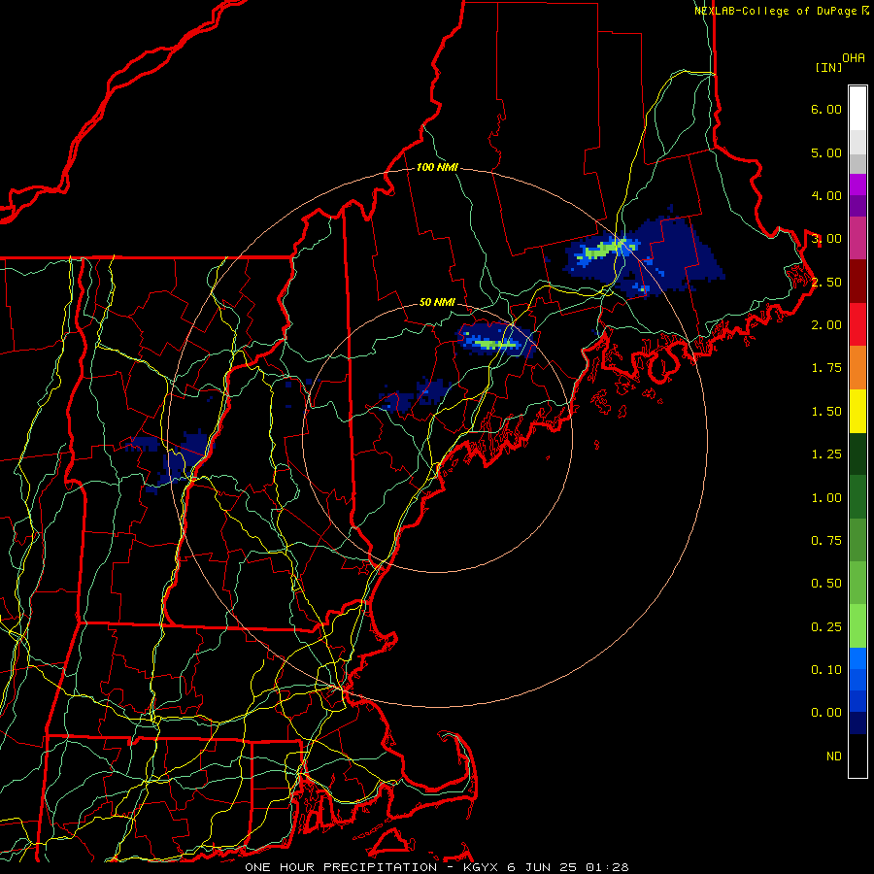Click the 01:28 timestamp in the caption
This screenshot has height=874, width=874.
607,867
